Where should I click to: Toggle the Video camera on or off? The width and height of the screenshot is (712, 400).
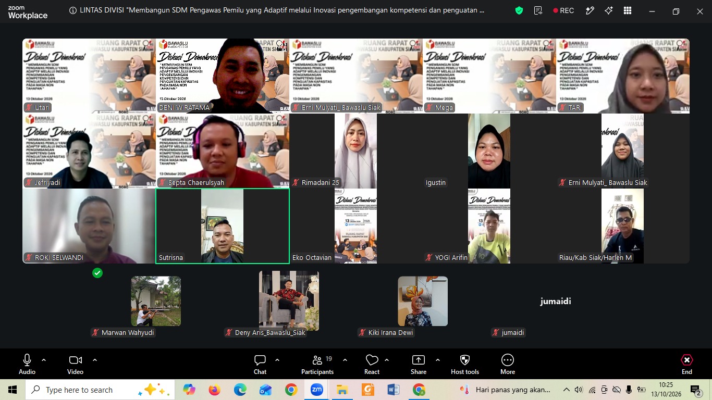coord(75,364)
